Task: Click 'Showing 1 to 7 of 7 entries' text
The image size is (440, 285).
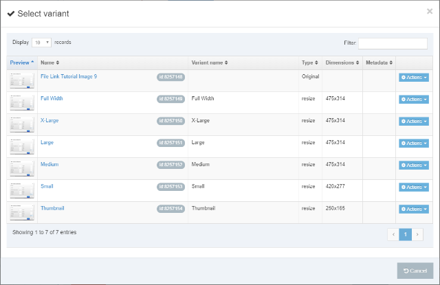Action: (x=44, y=232)
